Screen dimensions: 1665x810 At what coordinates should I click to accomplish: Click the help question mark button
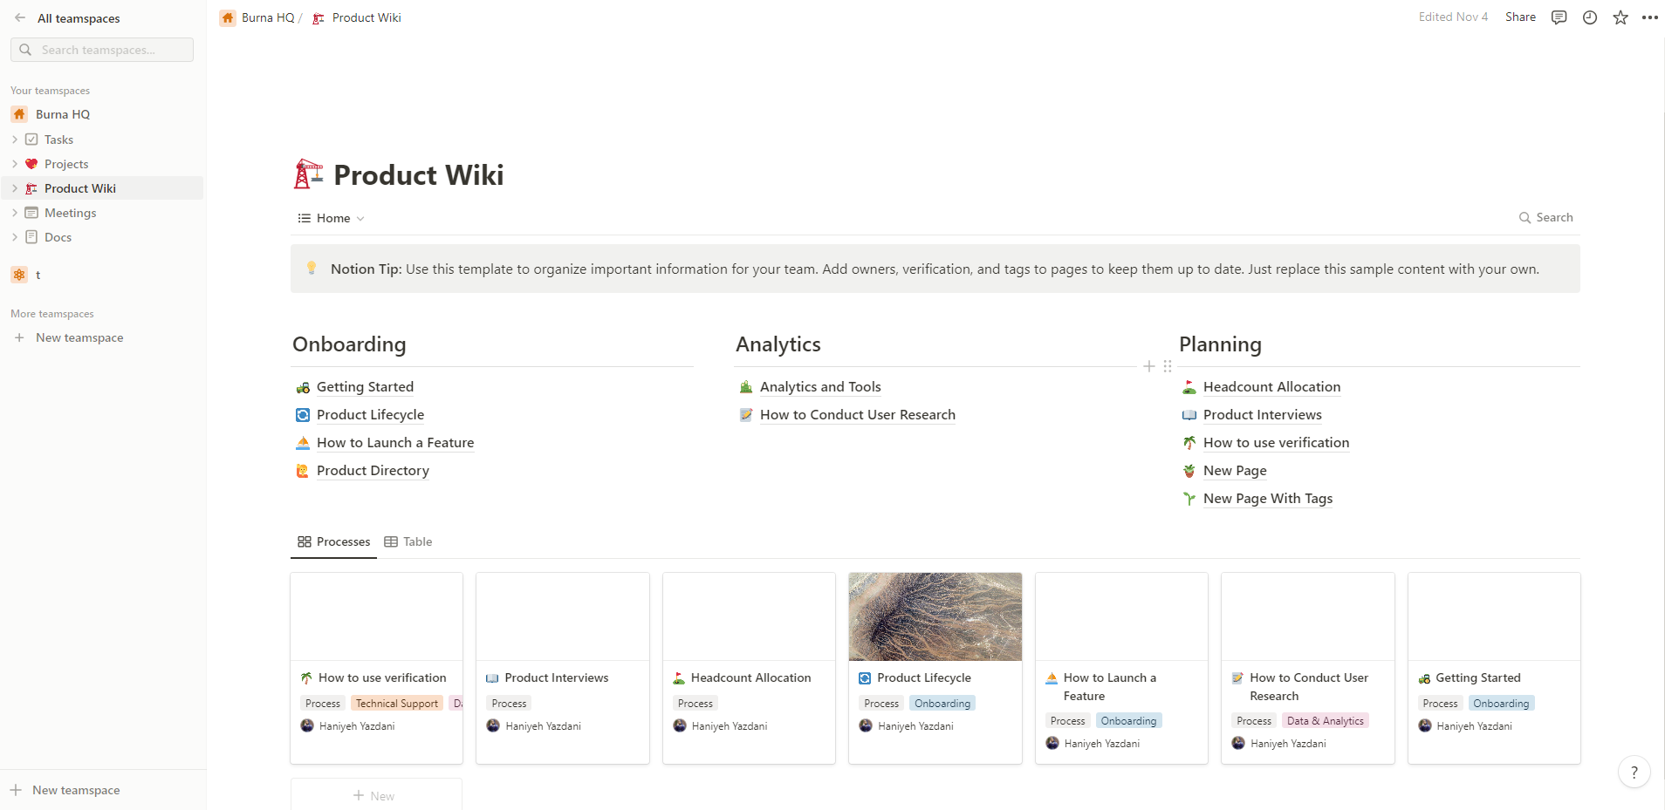[x=1634, y=772]
